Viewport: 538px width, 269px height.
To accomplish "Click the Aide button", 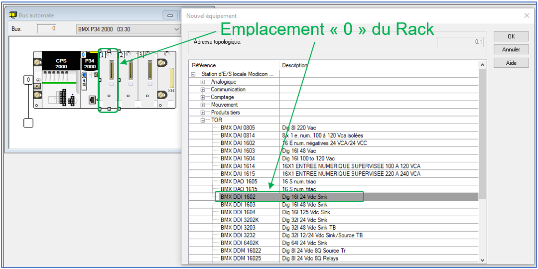I will [x=511, y=63].
